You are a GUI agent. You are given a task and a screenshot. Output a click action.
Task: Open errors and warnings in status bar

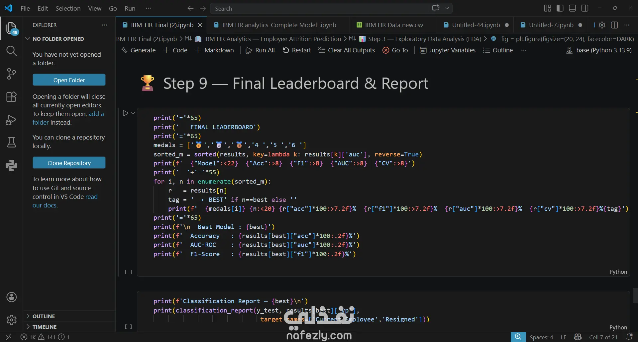(x=45, y=337)
